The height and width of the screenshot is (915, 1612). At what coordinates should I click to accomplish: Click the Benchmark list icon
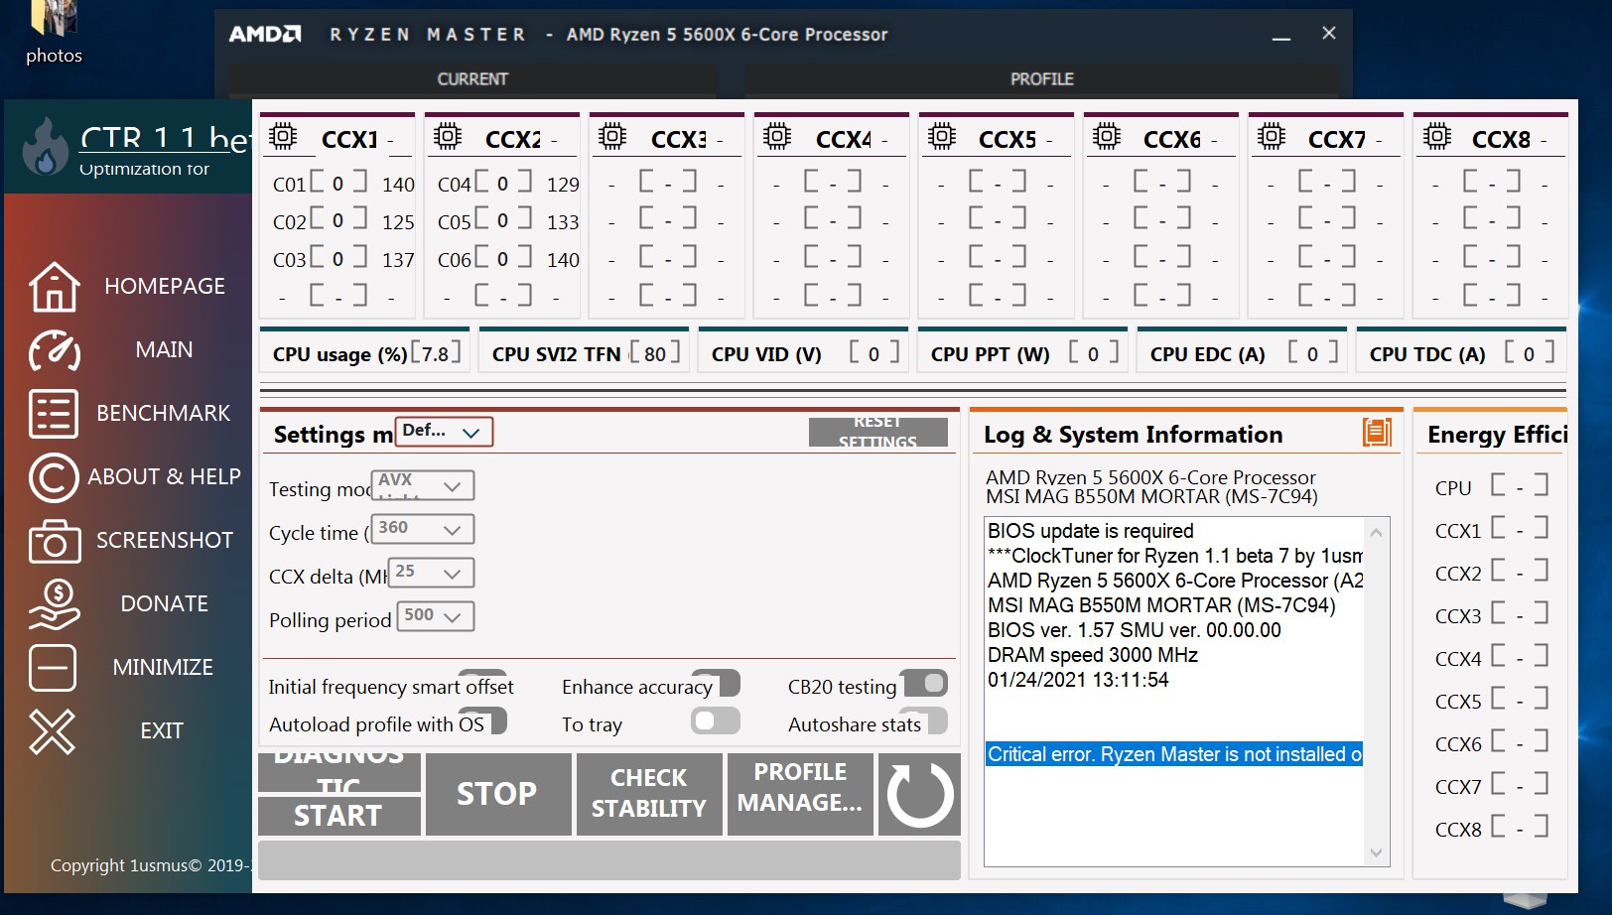(x=54, y=414)
